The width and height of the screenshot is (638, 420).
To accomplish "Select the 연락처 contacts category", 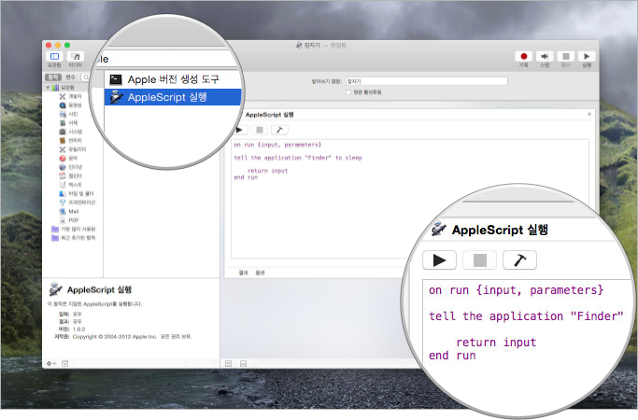I will coord(70,140).
